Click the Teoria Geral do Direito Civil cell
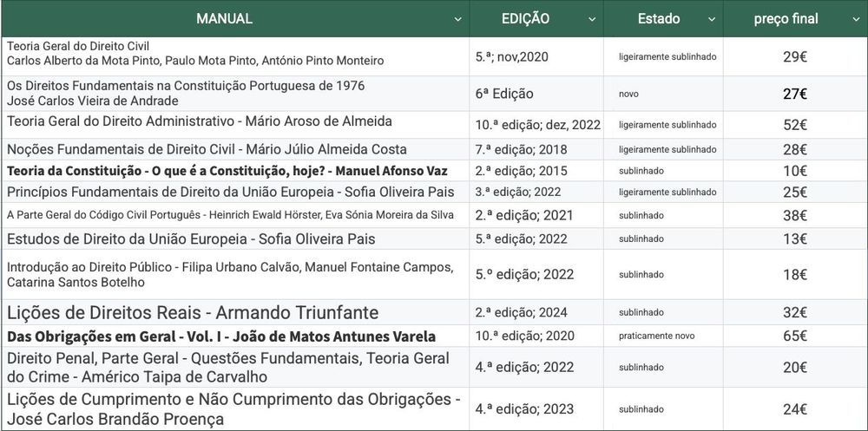This screenshot has width=868, height=431. (195, 53)
